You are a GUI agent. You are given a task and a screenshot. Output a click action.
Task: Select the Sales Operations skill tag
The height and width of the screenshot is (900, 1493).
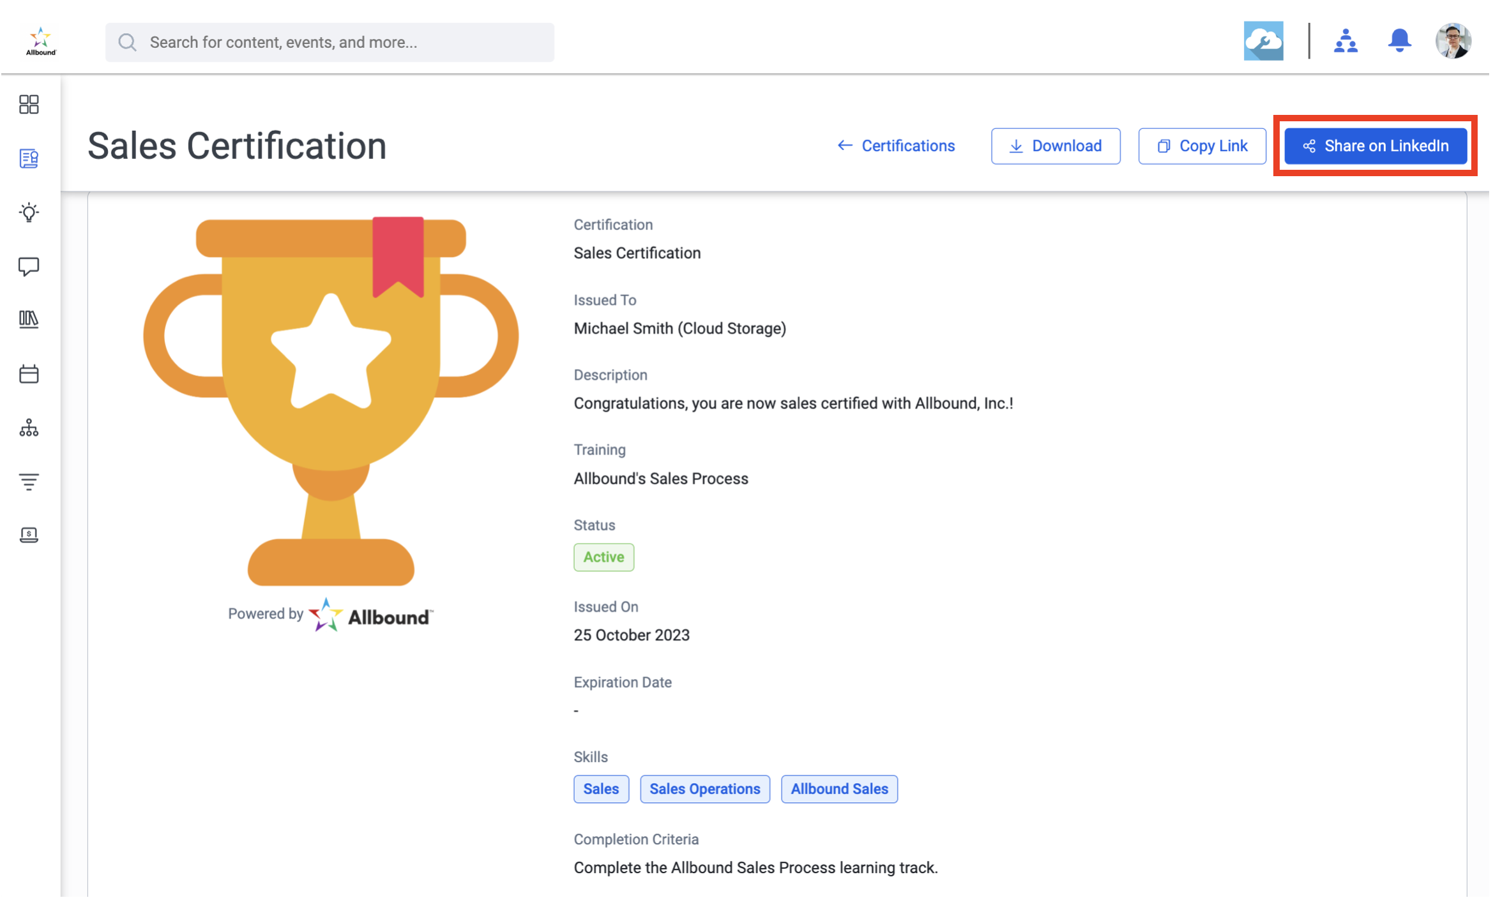pos(706,790)
